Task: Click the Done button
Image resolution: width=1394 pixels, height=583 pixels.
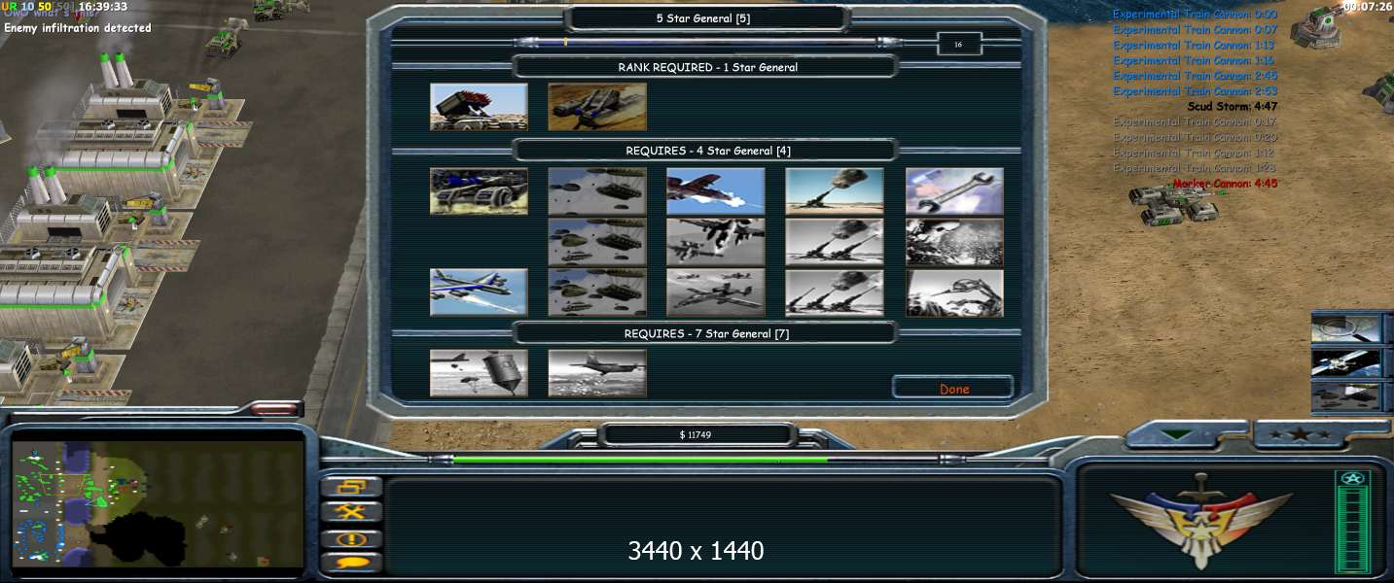Action: pyautogui.click(x=953, y=388)
